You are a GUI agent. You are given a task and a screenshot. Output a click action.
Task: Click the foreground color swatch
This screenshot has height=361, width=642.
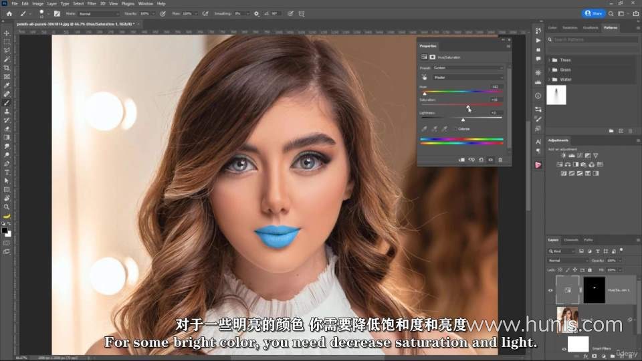(5, 231)
